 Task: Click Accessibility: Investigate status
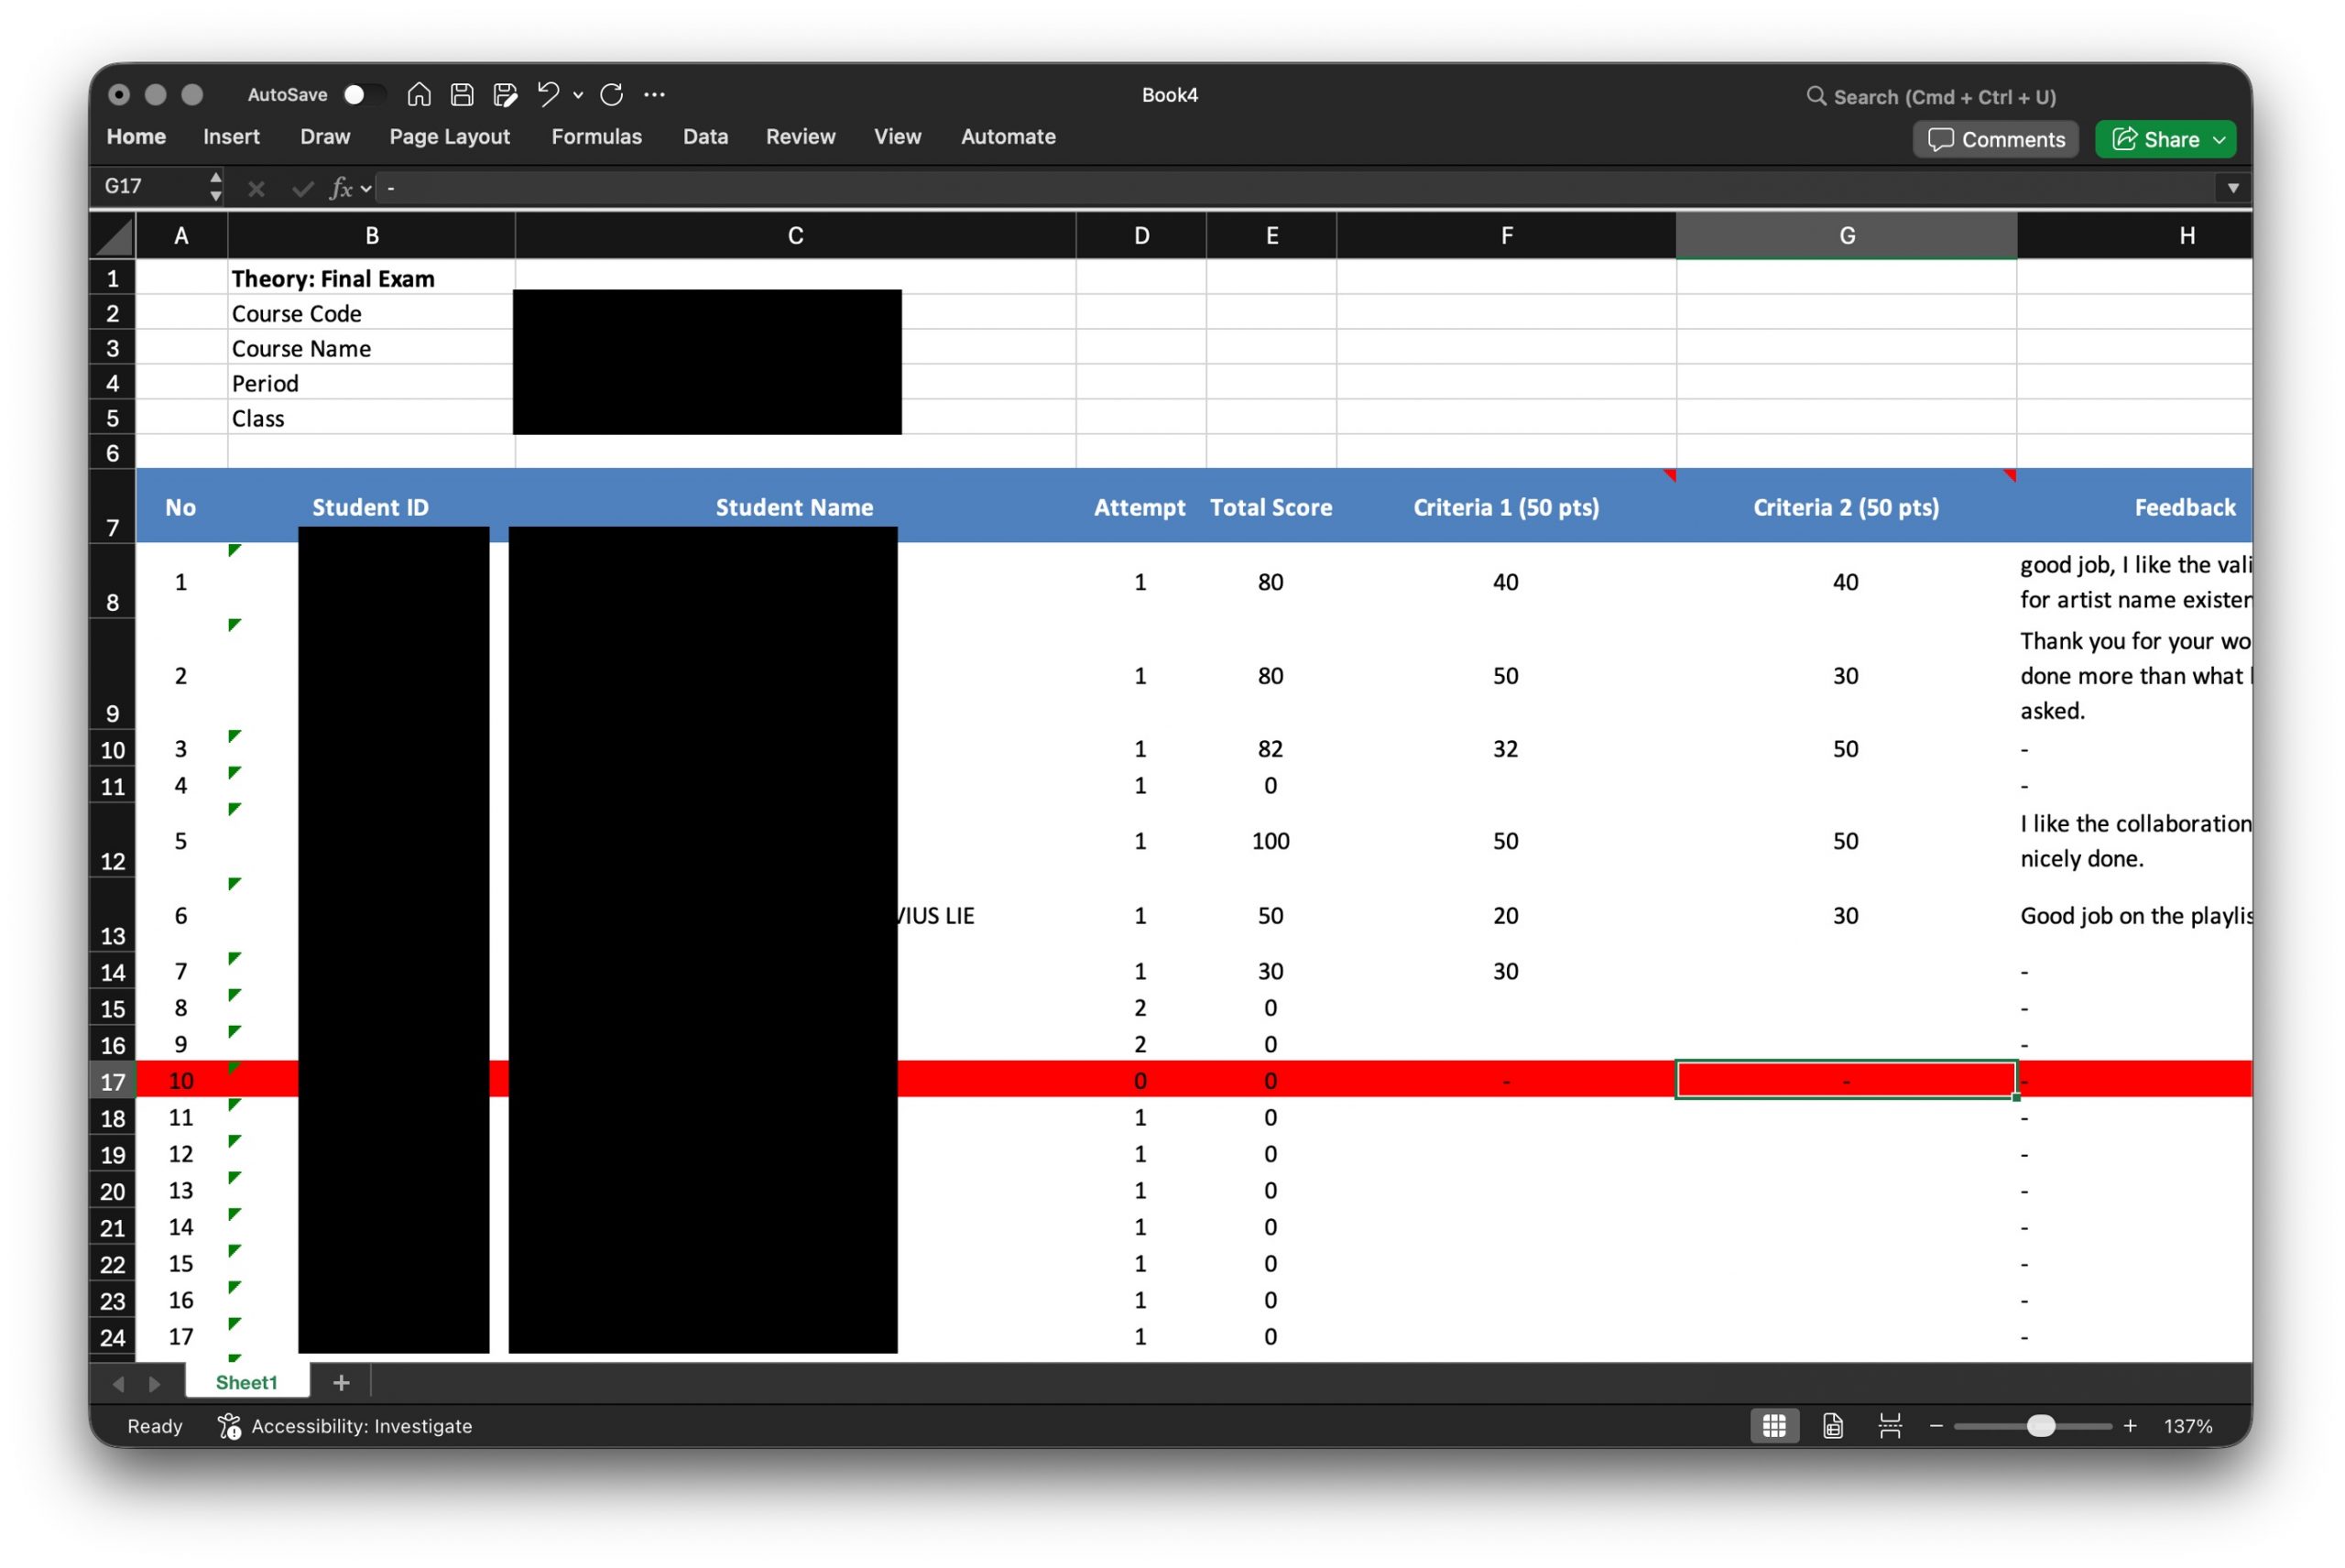point(344,1426)
